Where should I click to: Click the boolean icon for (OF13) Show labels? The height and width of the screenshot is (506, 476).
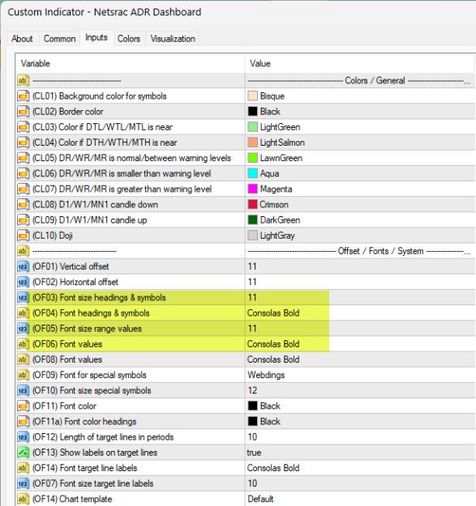(23, 453)
